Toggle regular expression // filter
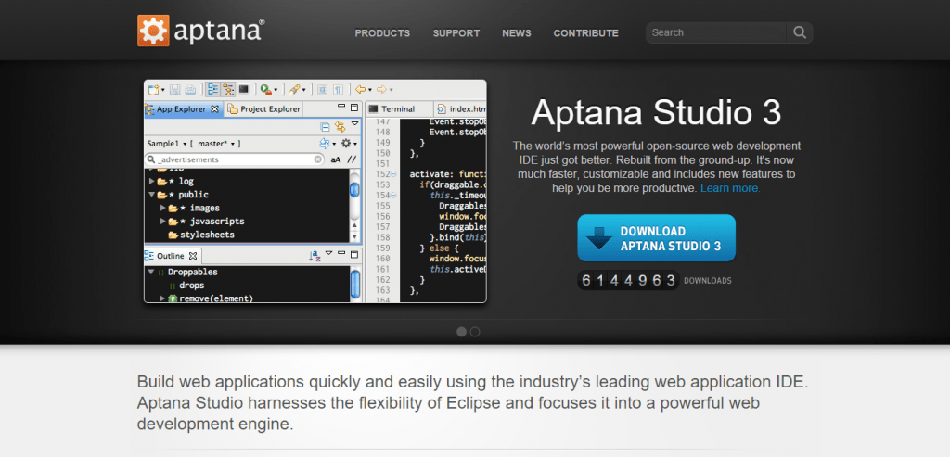This screenshot has width=950, height=457. (x=352, y=160)
